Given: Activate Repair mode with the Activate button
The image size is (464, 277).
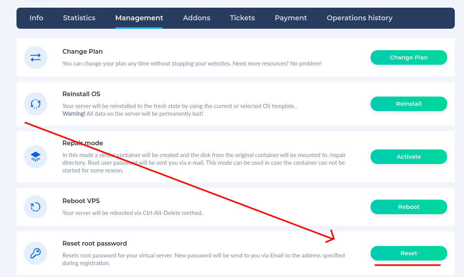Looking at the screenshot, I should [409, 157].
